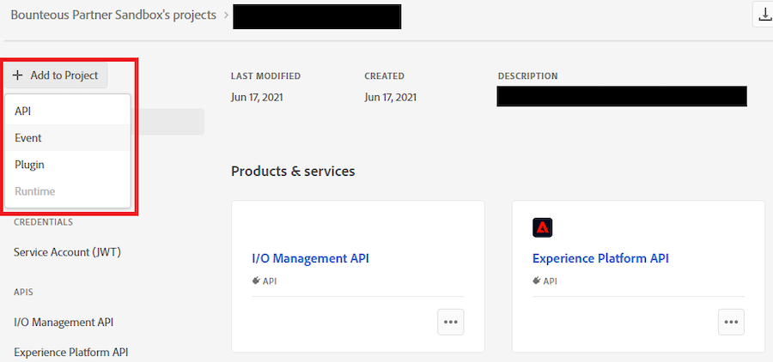Screen dimensions: 773x362
Task: Click the plug icon under Experience Platform API
Action: click(x=537, y=281)
